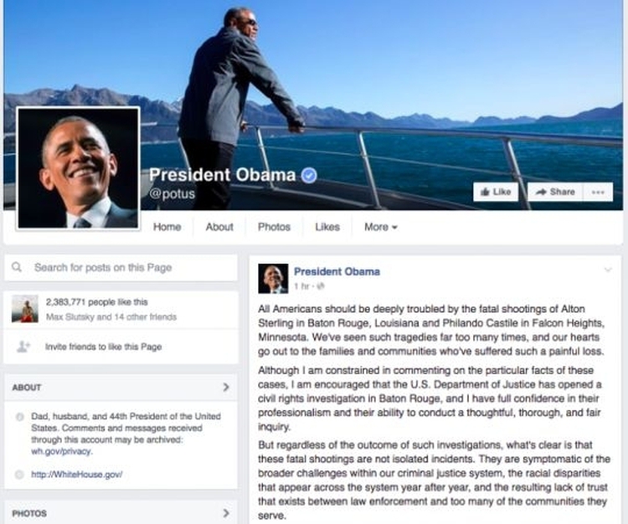Click the invite friends person icon
628x524 pixels.
point(23,347)
